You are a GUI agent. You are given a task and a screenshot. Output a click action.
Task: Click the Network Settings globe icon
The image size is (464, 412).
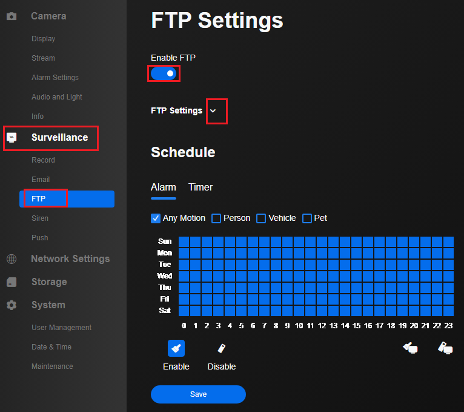coord(12,259)
